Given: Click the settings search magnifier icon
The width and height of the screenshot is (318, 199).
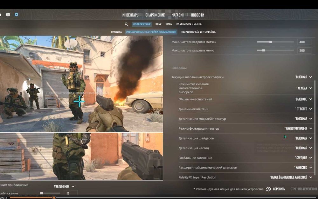Looking at the screenshot, I should pyautogui.click(x=127, y=24).
